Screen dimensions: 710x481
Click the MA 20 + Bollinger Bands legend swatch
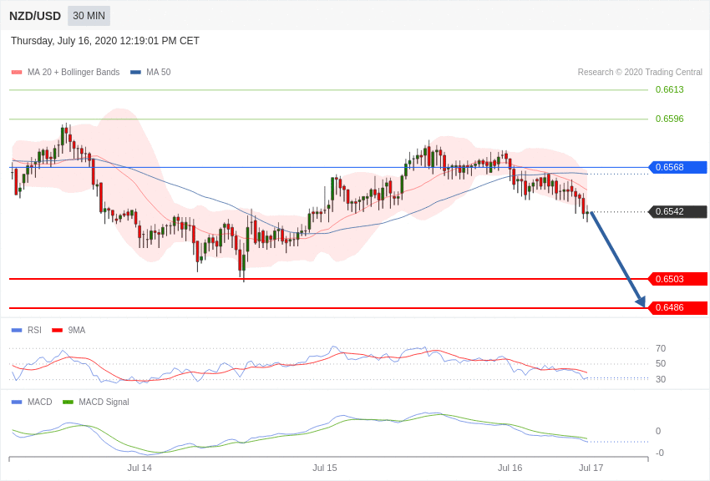(17, 72)
